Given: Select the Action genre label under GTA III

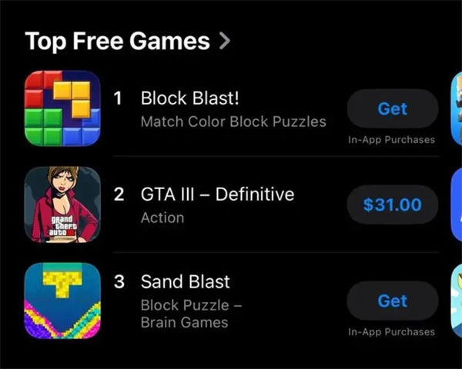Looking at the screenshot, I should 162,218.
